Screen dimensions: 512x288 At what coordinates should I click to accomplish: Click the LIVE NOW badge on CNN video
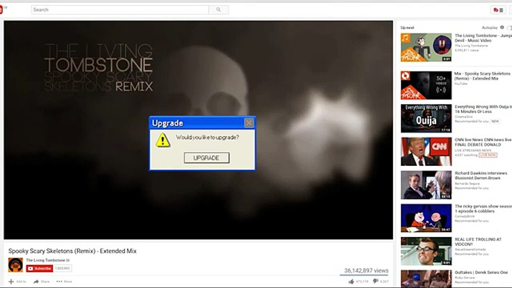[488, 155]
